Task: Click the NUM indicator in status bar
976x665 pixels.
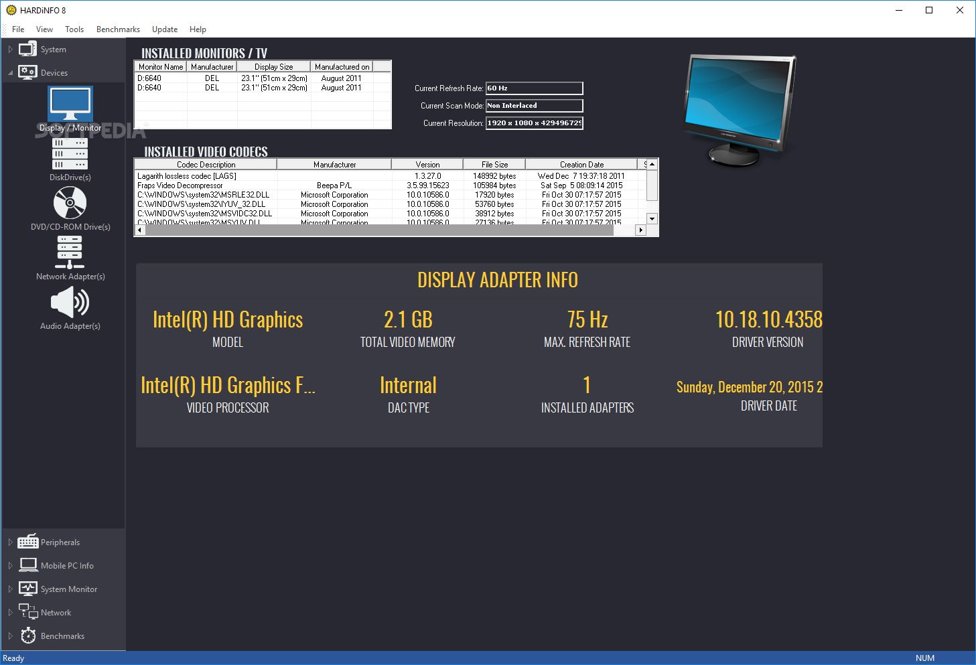Action: [x=925, y=658]
